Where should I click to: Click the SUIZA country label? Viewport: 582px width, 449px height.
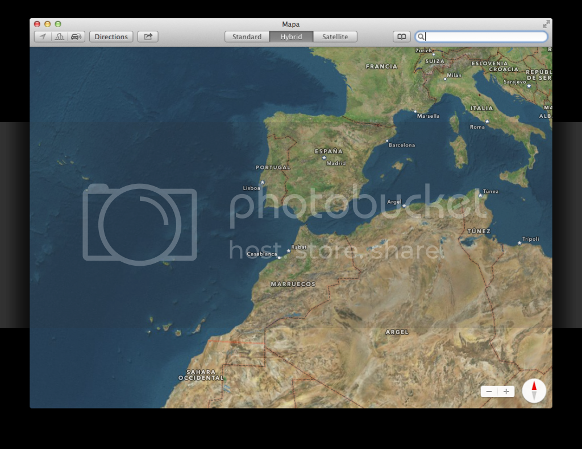tap(435, 61)
